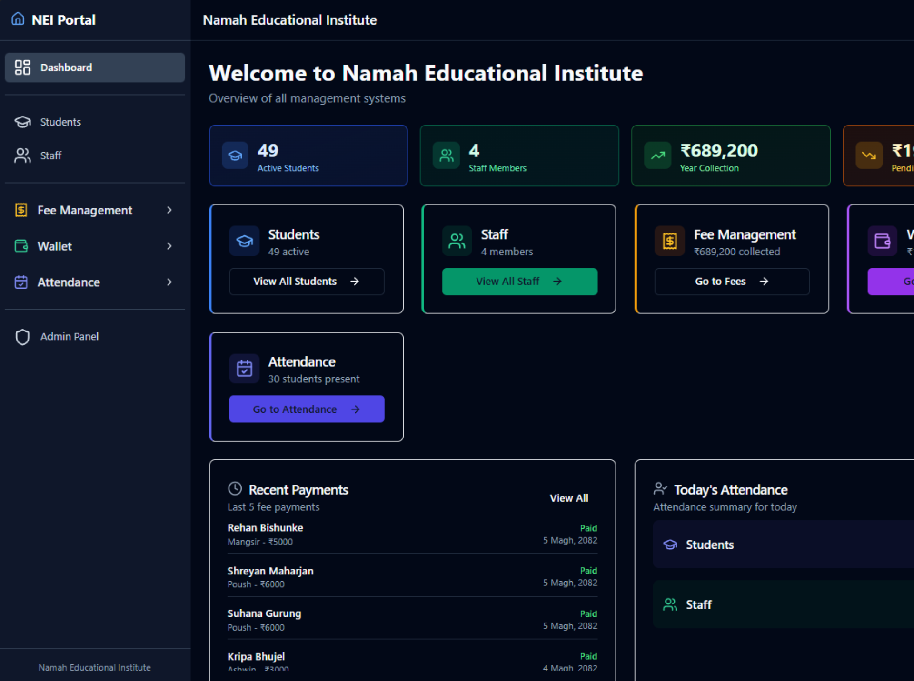This screenshot has height=681, width=914.
Task: Open Staff from the sidebar
Action: click(x=50, y=156)
